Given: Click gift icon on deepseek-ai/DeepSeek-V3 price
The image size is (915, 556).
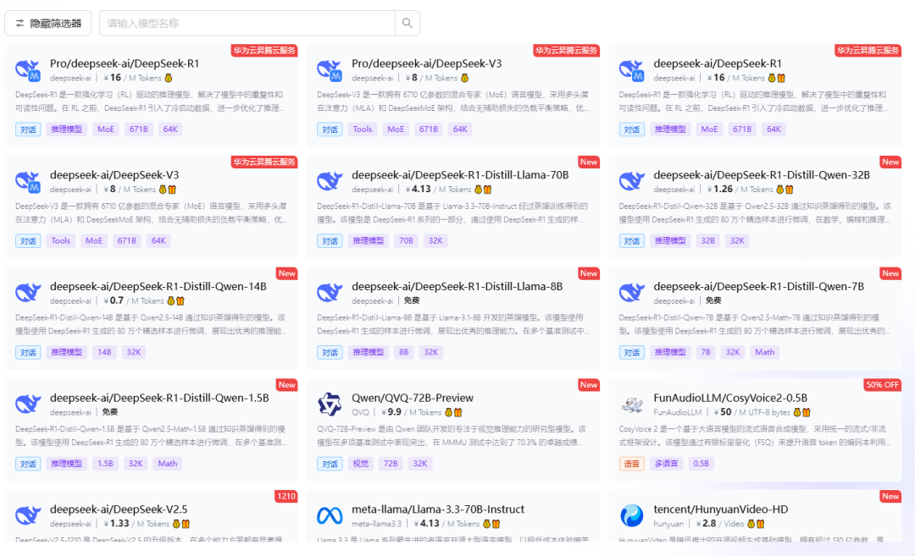Looking at the screenshot, I should tap(172, 190).
